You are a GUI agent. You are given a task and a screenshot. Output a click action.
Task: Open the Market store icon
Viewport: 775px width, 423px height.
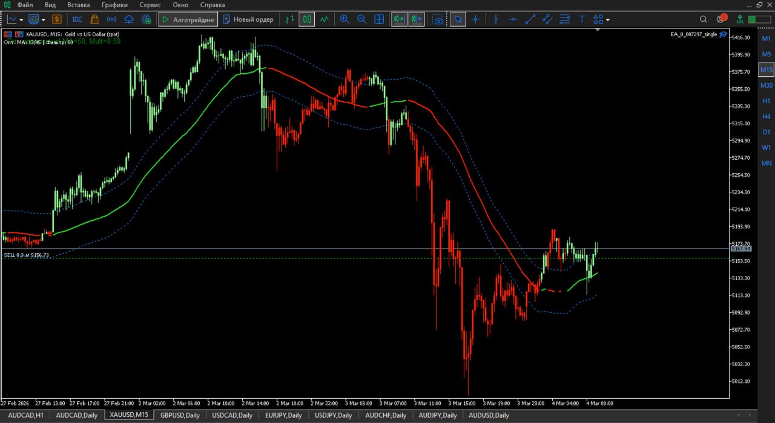coord(94,19)
